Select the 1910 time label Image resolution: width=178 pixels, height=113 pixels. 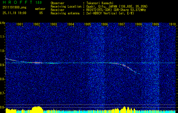(x=172, y=24)
